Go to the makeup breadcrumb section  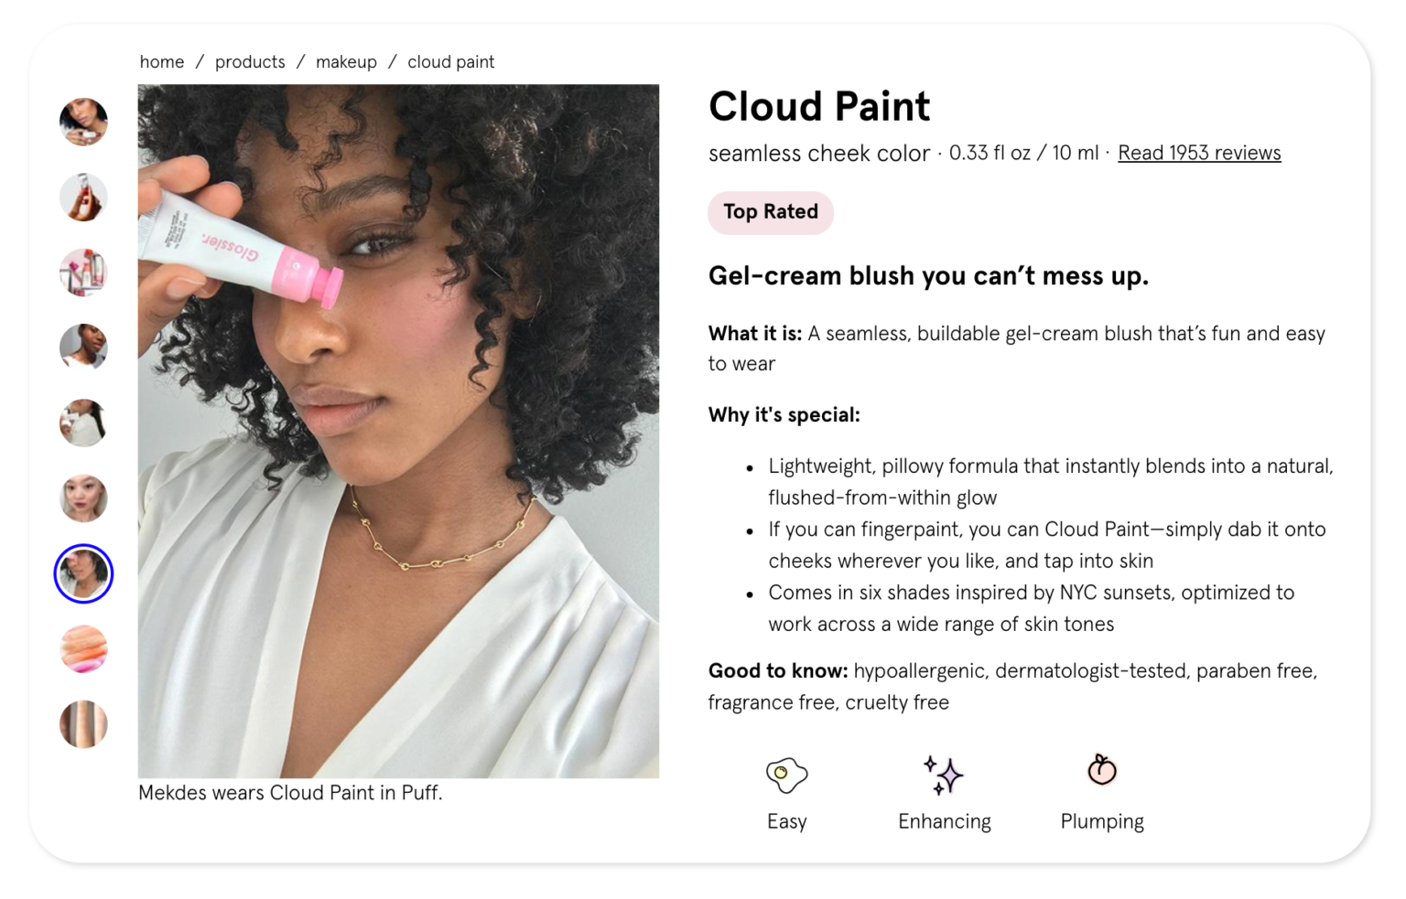(346, 61)
